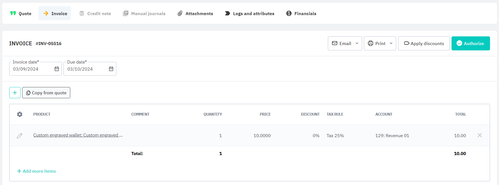Go to the Financials tab
The width and height of the screenshot is (499, 185).
(301, 13)
